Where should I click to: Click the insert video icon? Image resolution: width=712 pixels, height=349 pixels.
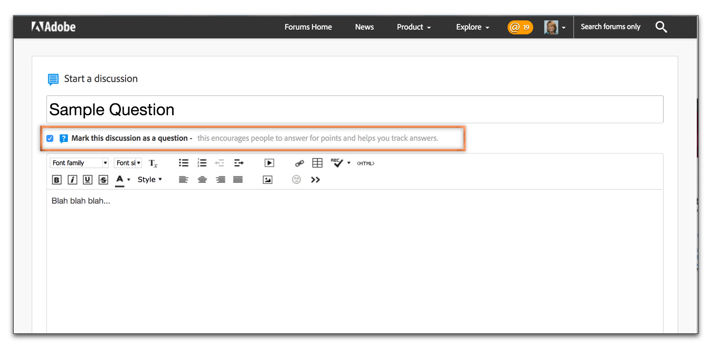pyautogui.click(x=269, y=163)
